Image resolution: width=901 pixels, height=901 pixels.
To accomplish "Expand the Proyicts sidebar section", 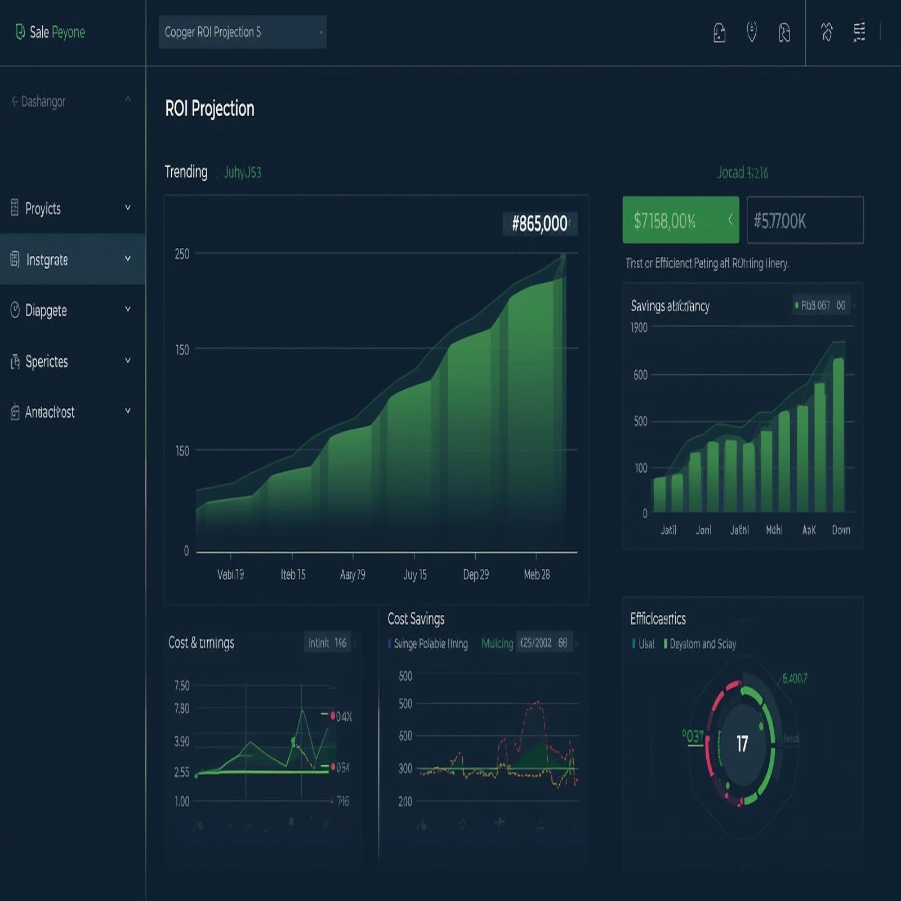I will point(127,208).
